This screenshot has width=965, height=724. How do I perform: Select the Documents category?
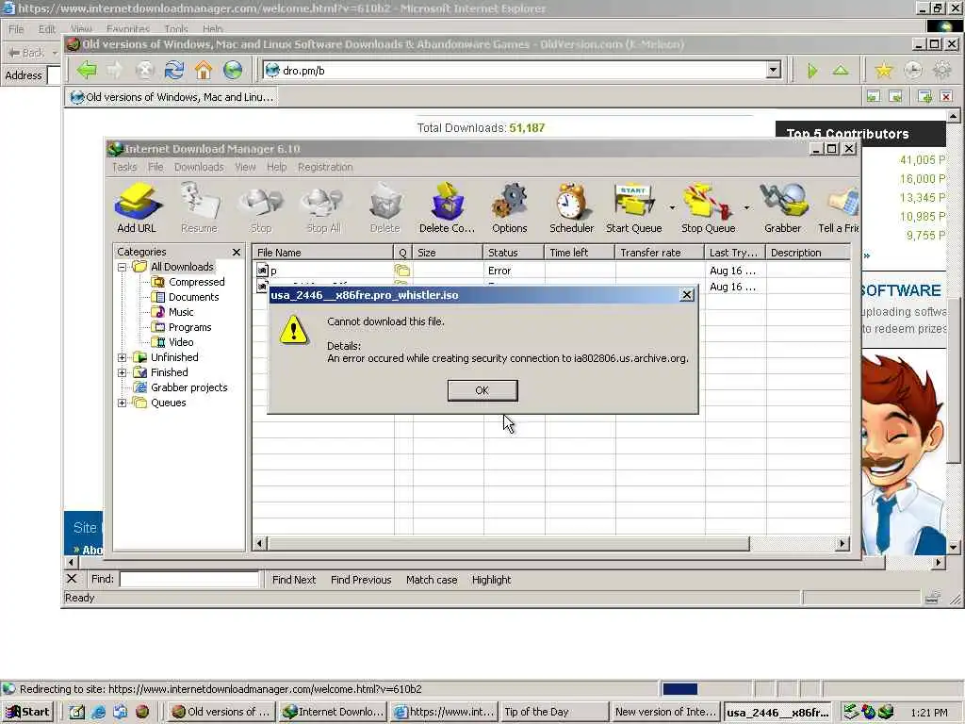[x=193, y=297]
